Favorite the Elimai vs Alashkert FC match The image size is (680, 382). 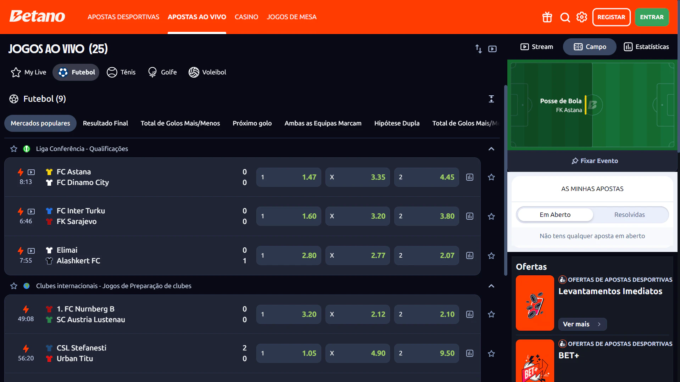(491, 256)
